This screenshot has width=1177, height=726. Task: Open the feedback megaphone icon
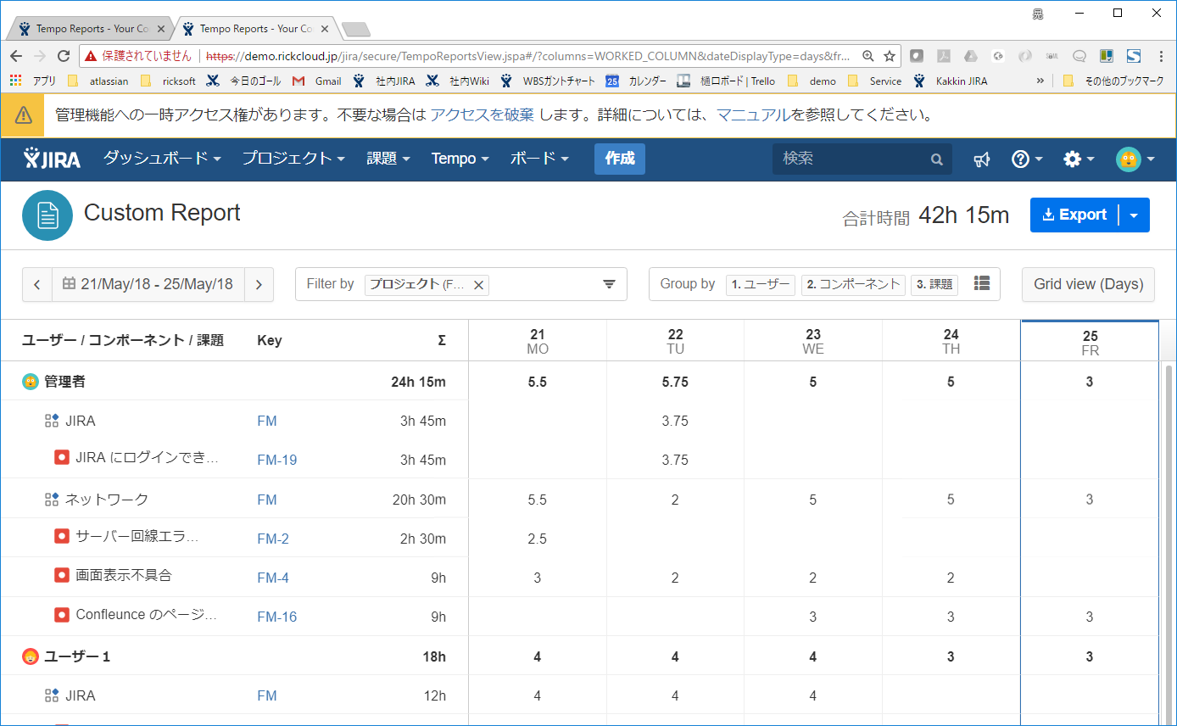point(981,159)
